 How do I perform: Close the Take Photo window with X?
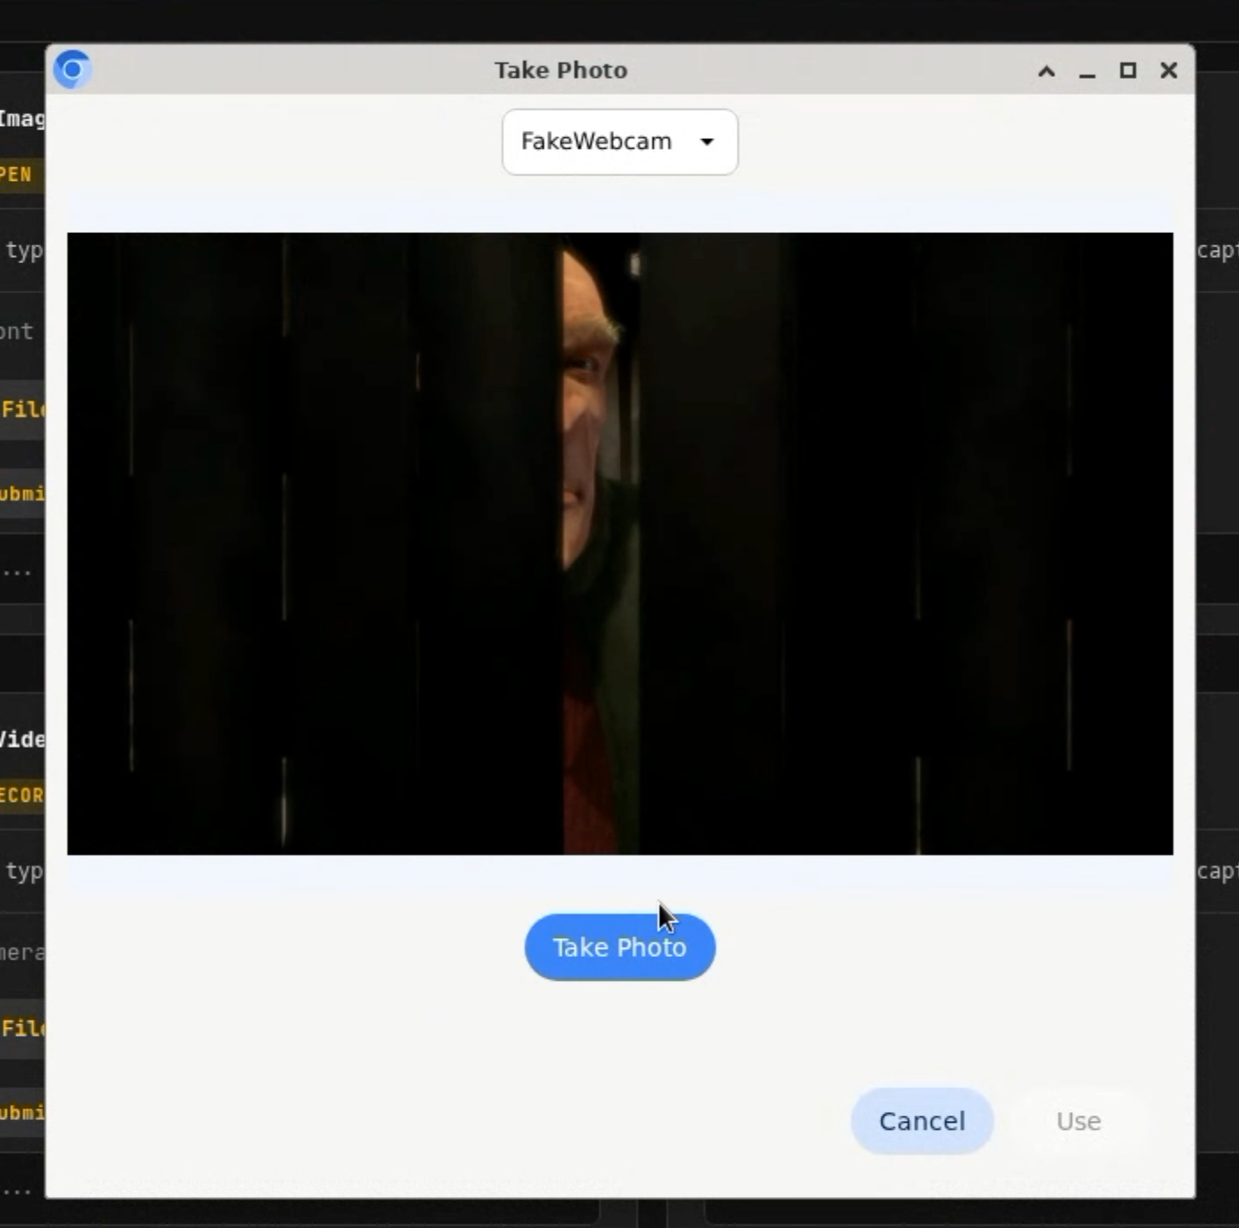pyautogui.click(x=1169, y=71)
